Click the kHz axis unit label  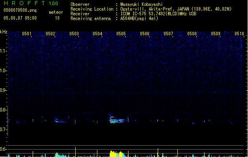[x=4, y=32]
